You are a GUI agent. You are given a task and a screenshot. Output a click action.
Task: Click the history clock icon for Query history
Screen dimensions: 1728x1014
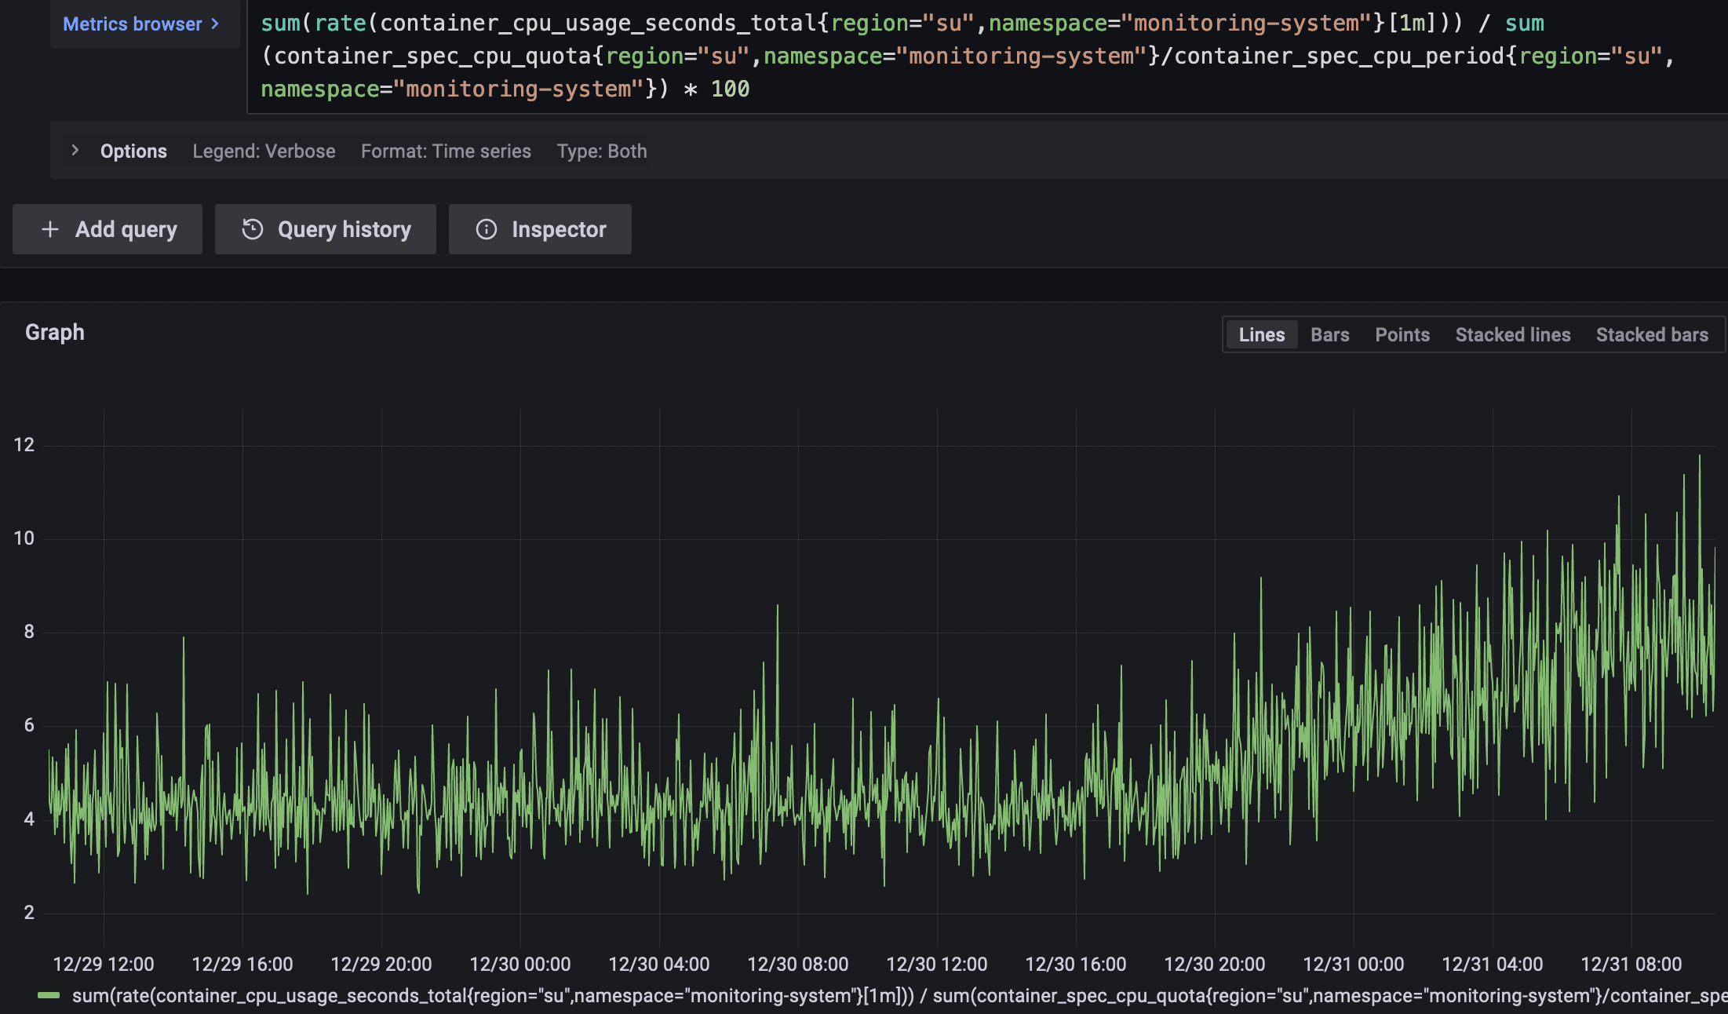(x=252, y=228)
